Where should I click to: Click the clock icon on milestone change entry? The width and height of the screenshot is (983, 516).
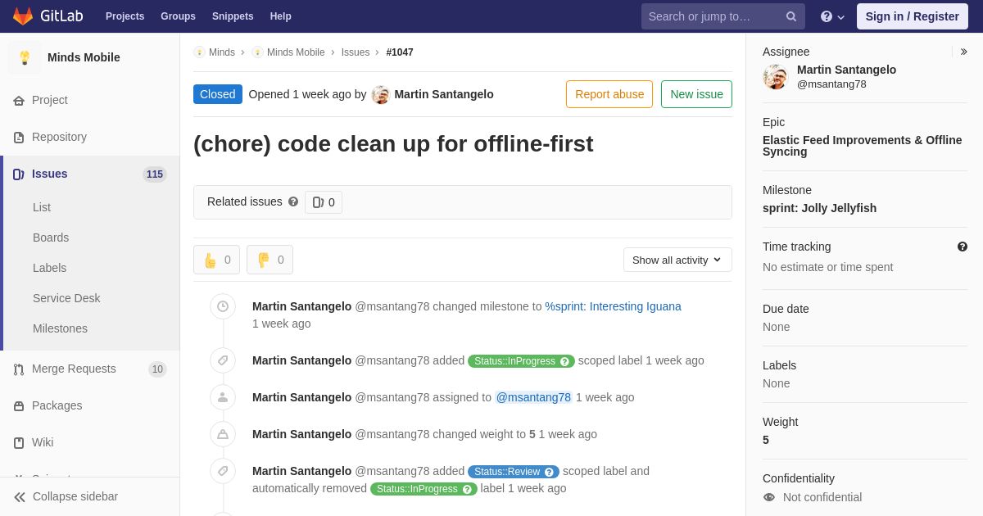click(223, 306)
